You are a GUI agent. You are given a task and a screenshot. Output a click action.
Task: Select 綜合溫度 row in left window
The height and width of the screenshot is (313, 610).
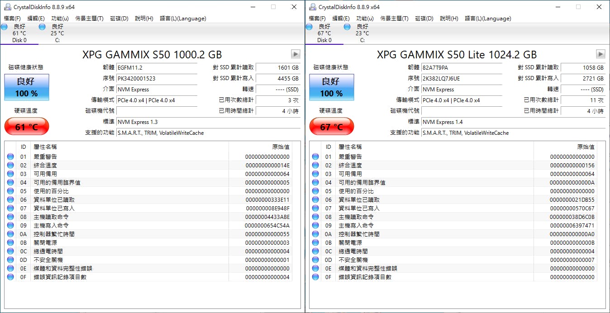148,165
